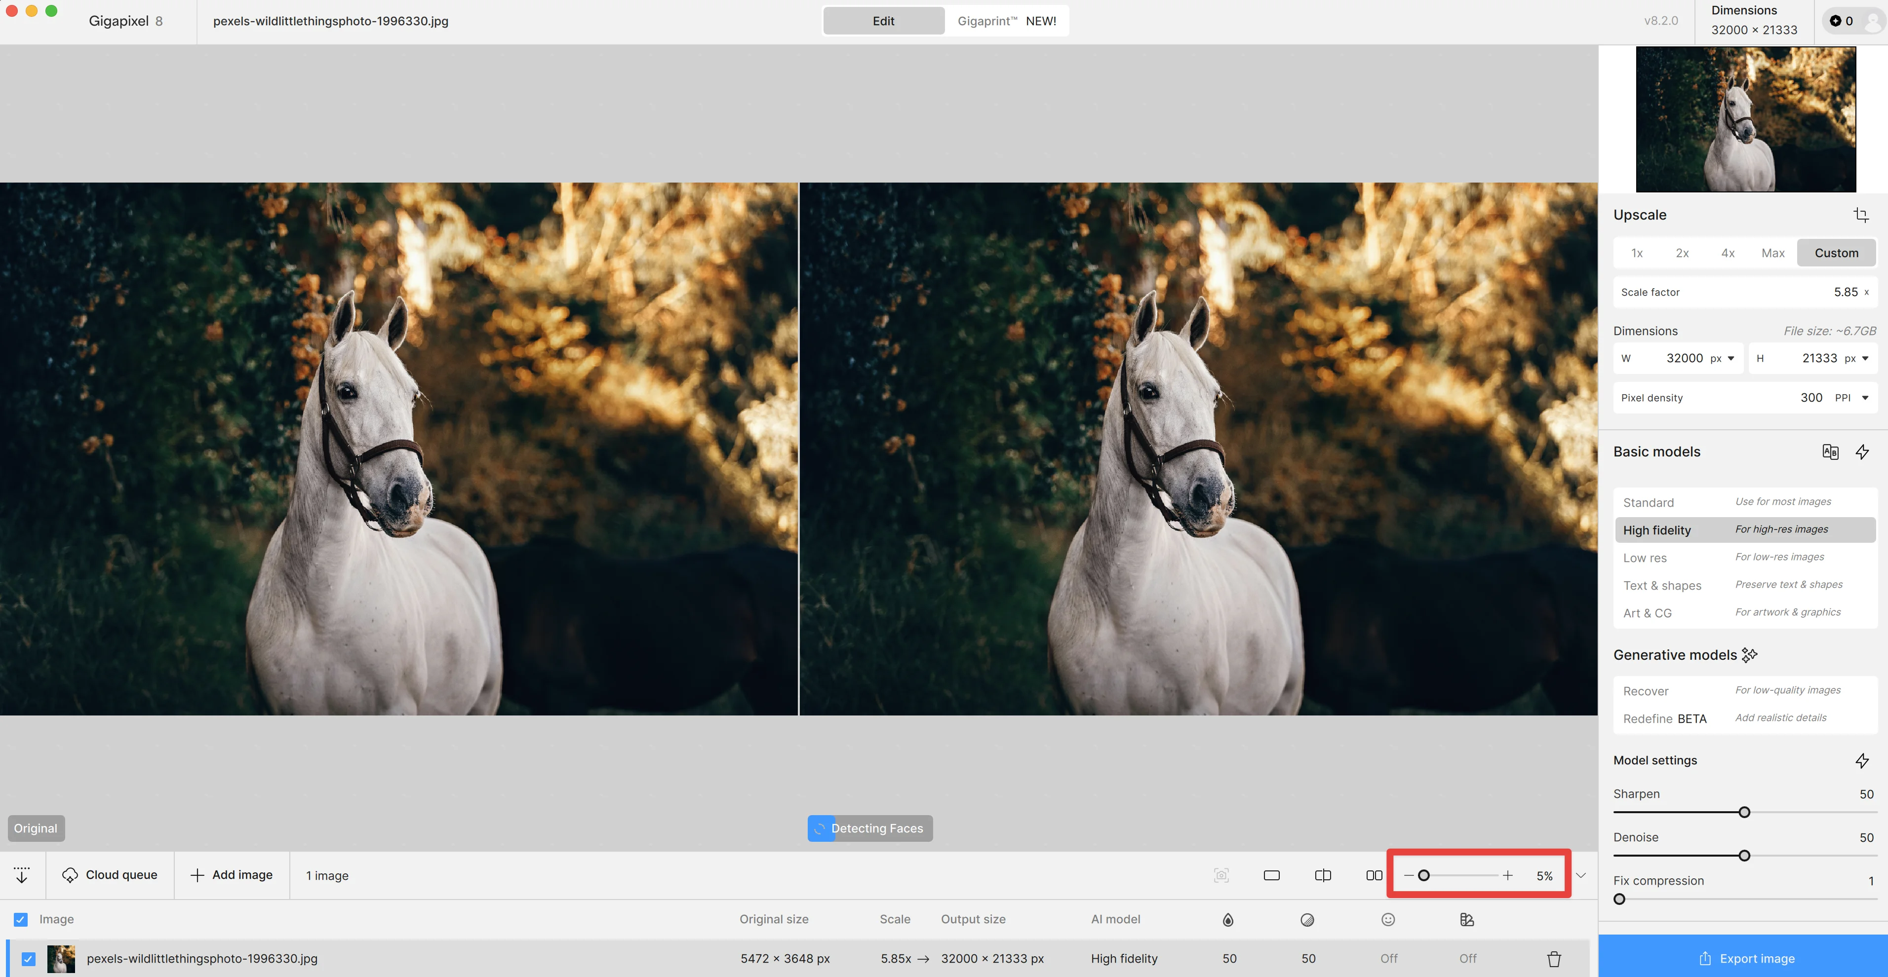Image resolution: width=1888 pixels, height=977 pixels.
Task: Collapse the file list panel arrow
Action: pos(22,875)
